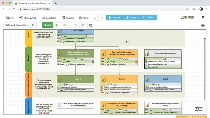This screenshot has width=210, height=118.
Task: Reload the page
Action: point(14,9)
